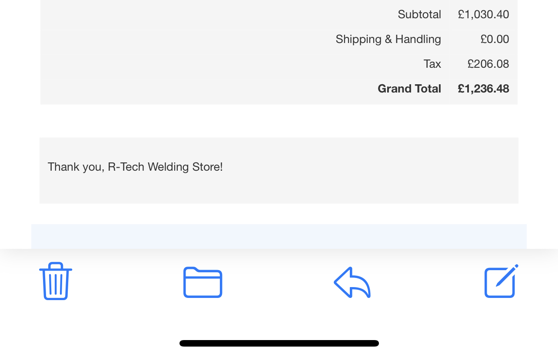Move the message using the folder icon
This screenshot has height=357, width=558.
[203, 282]
